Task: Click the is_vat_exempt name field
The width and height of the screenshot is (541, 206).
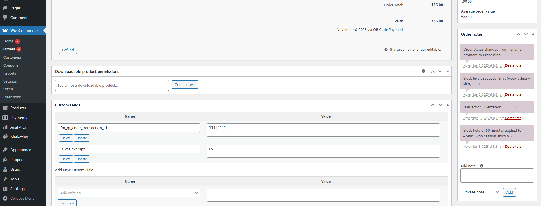Action: coord(129,149)
